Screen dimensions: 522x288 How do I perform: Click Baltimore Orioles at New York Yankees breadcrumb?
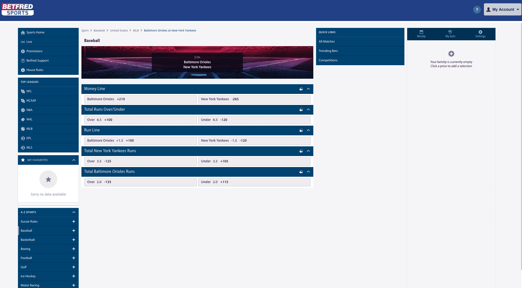click(170, 31)
